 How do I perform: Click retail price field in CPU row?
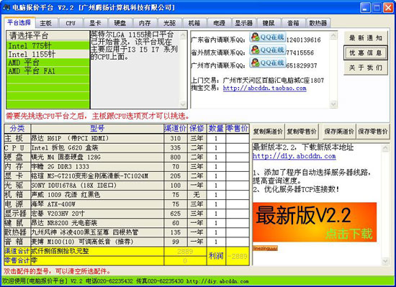tap(238, 147)
